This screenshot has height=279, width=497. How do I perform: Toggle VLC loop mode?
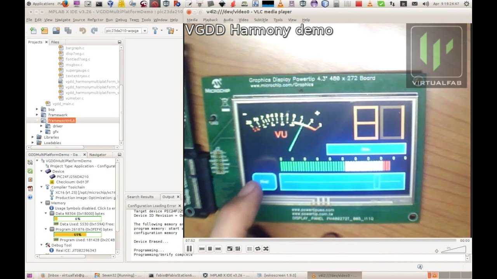pos(258,249)
